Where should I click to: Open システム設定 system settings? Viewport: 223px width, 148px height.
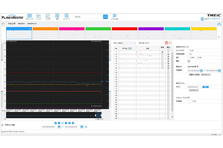[115, 16]
